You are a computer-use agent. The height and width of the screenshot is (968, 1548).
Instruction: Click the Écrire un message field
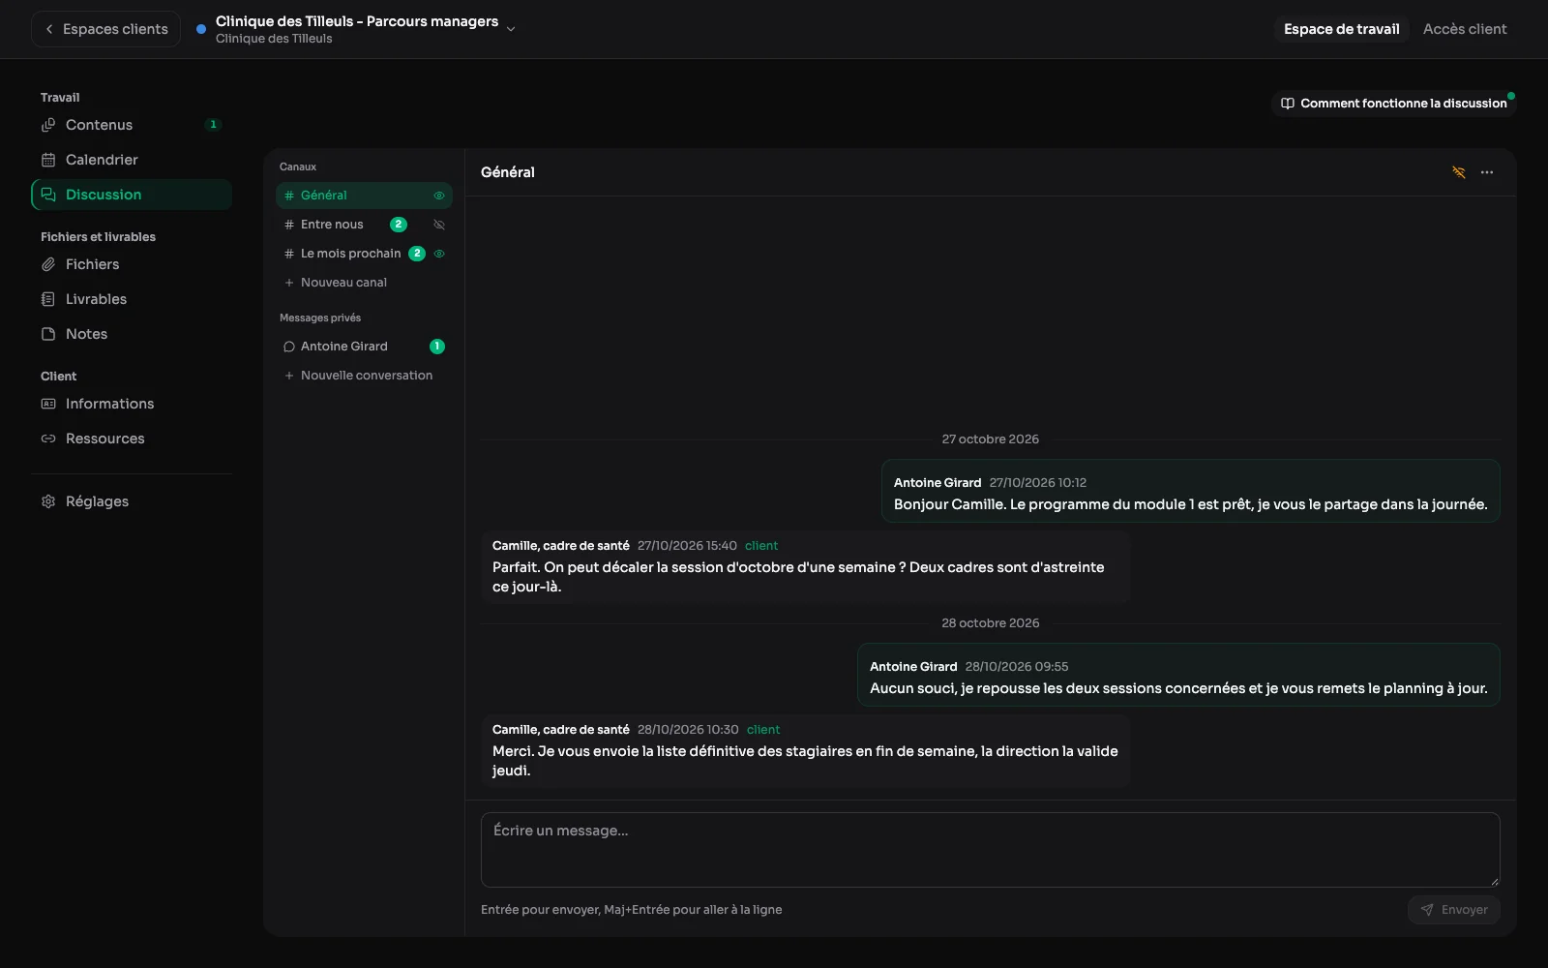pos(991,850)
